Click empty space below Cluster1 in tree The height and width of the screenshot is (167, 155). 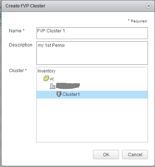coord(92,120)
